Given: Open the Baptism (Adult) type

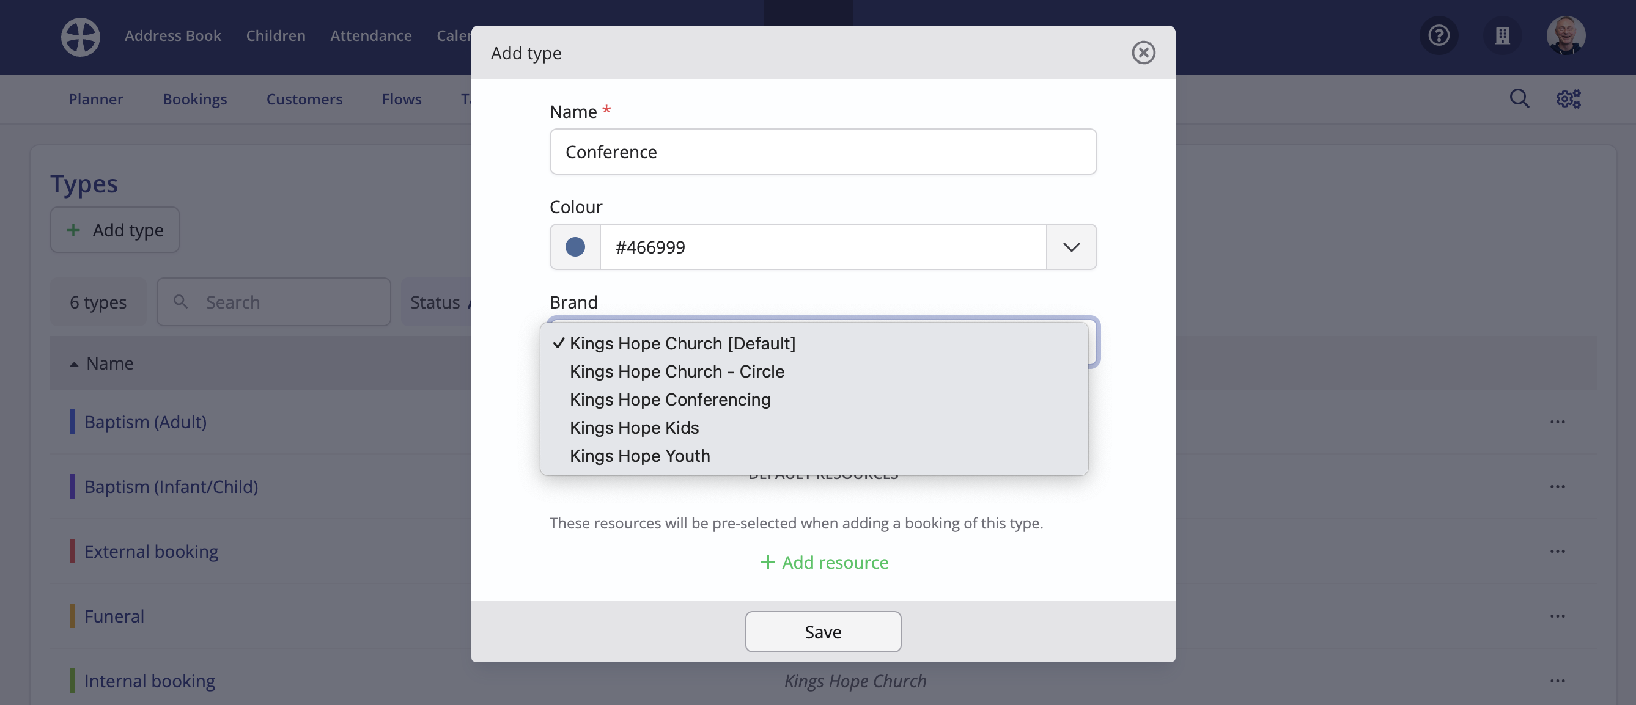Looking at the screenshot, I should click(146, 422).
